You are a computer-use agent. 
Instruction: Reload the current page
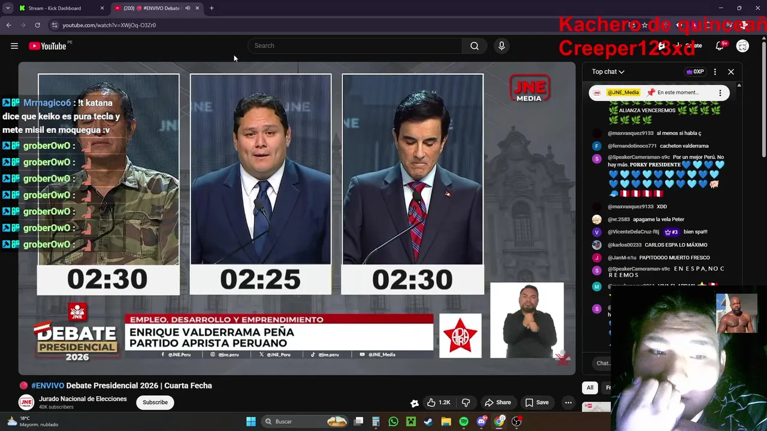coord(37,25)
